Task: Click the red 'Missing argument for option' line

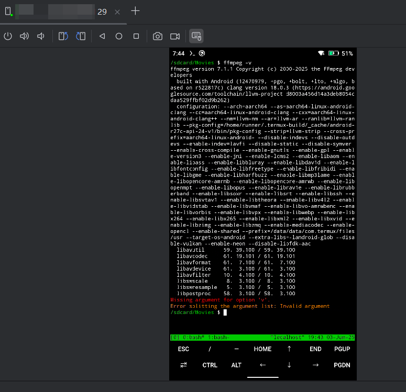Action: tap(220, 300)
